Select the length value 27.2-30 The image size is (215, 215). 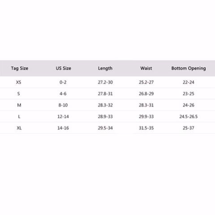click(x=105, y=82)
